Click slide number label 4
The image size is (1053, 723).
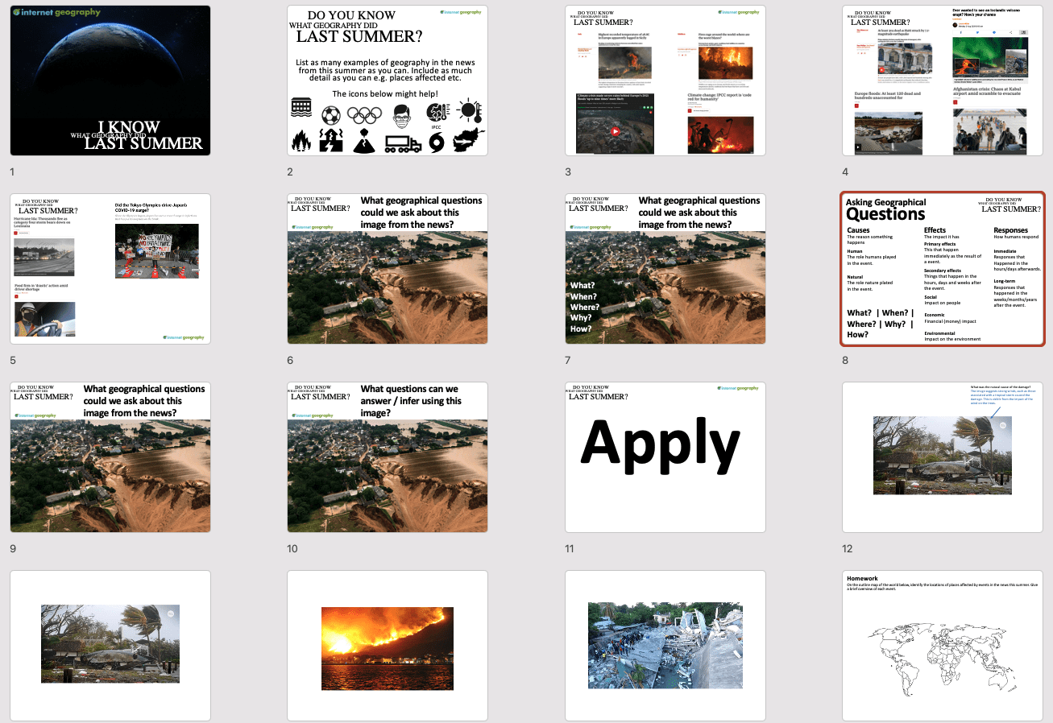click(x=845, y=171)
